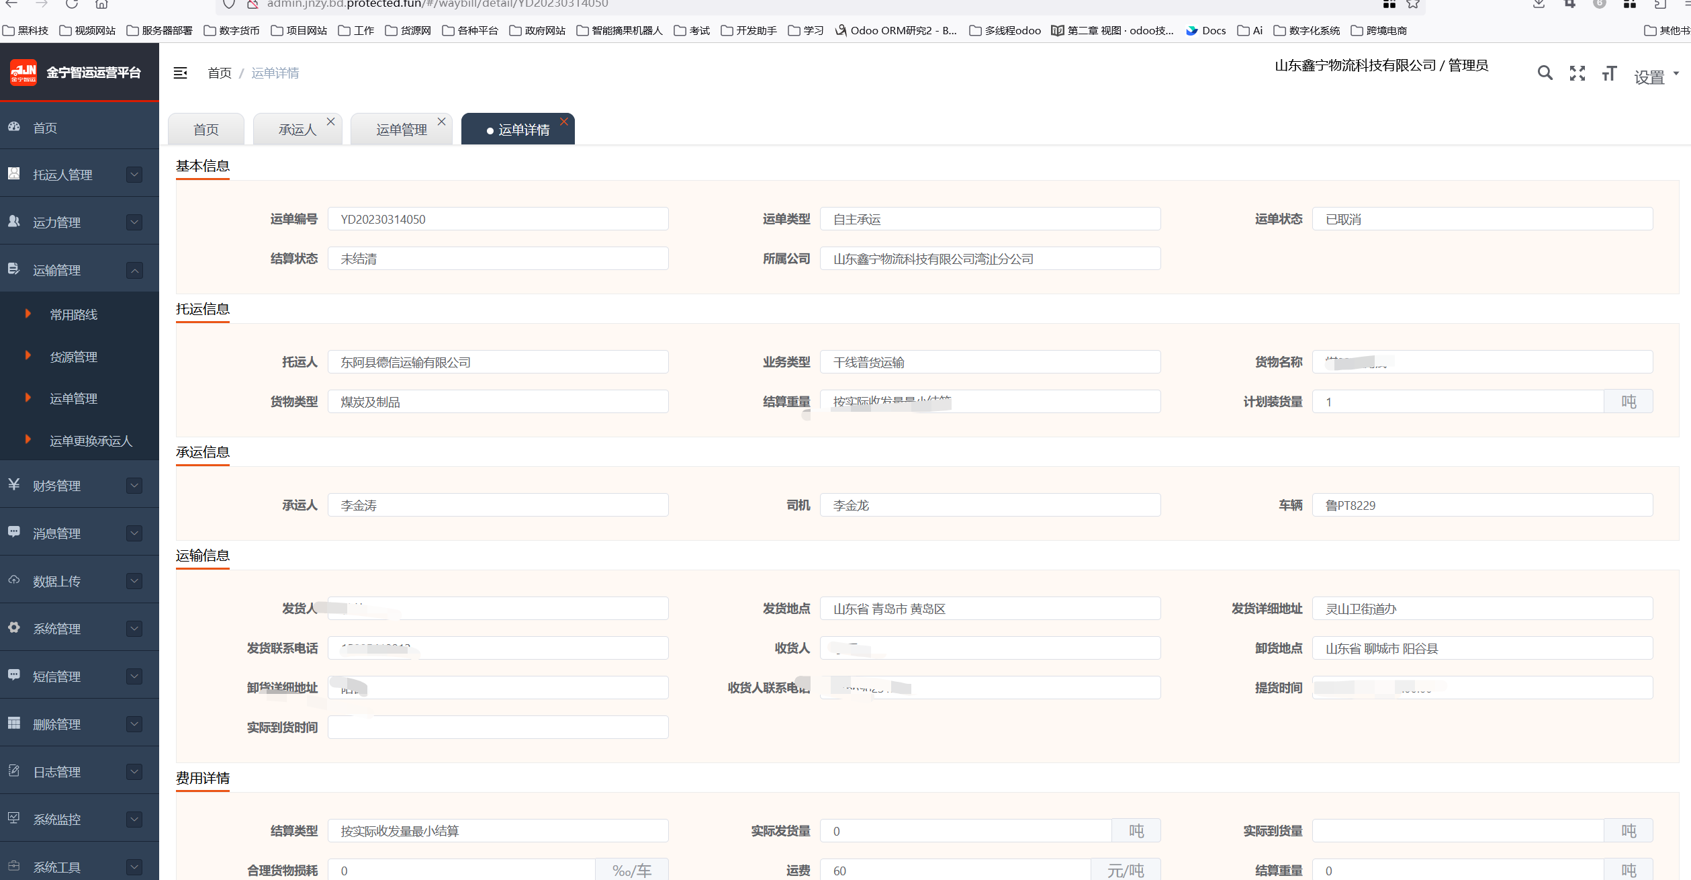Click the 日志管理 edit icon
Image resolution: width=1691 pixels, height=880 pixels.
[13, 771]
